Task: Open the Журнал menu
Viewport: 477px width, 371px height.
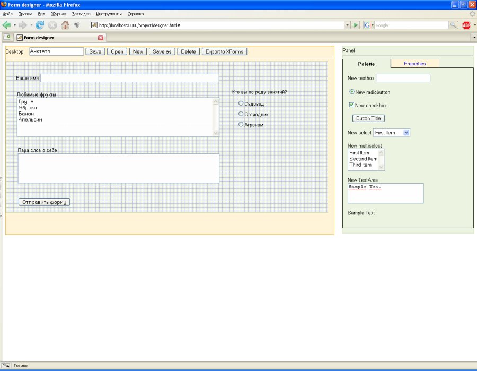Action: point(59,14)
